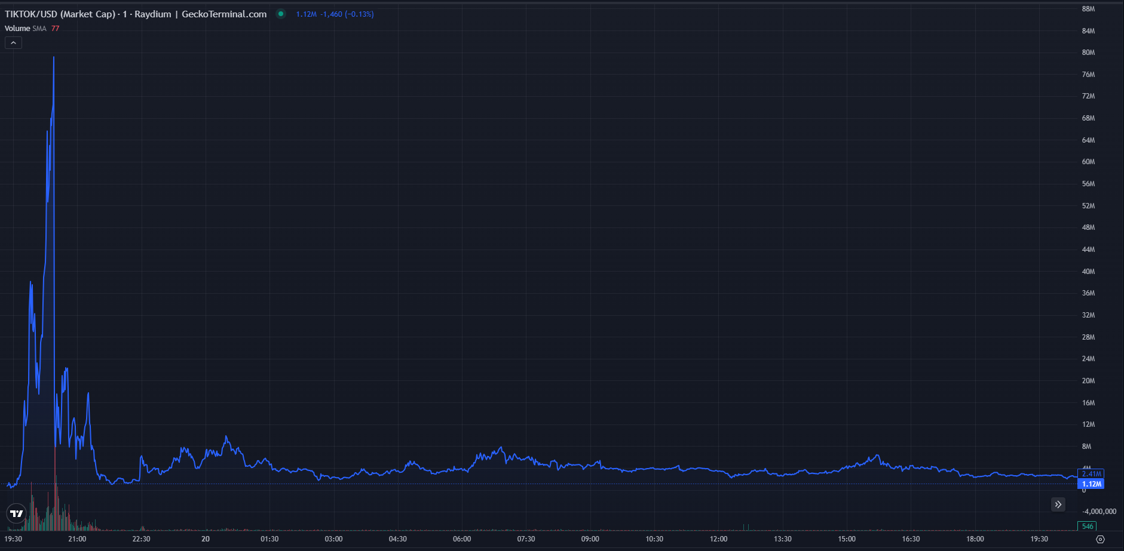Click the peak of the price spike
The height and width of the screenshot is (551, 1124).
pos(54,57)
